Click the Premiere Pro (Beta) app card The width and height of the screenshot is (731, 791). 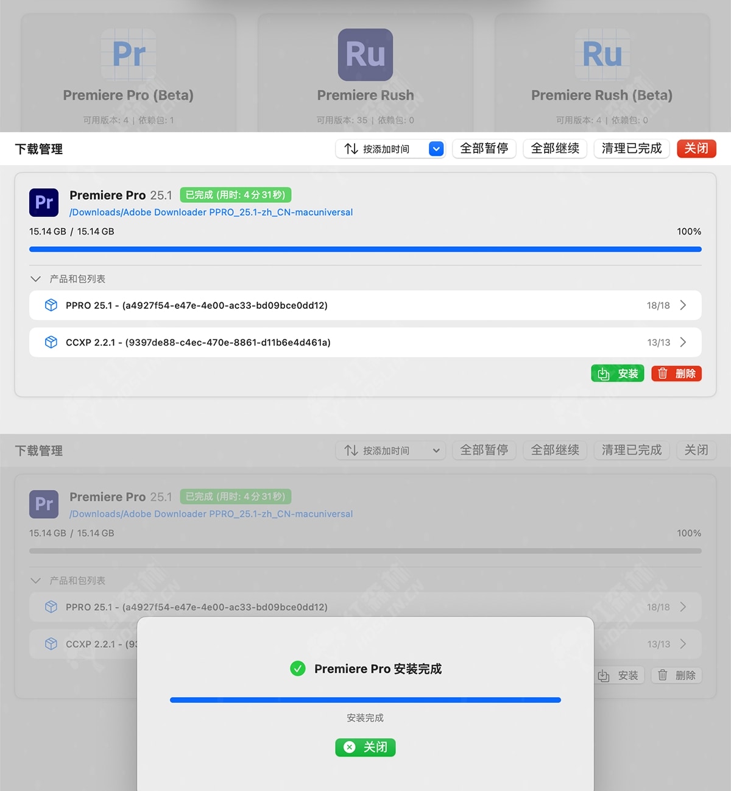point(129,73)
